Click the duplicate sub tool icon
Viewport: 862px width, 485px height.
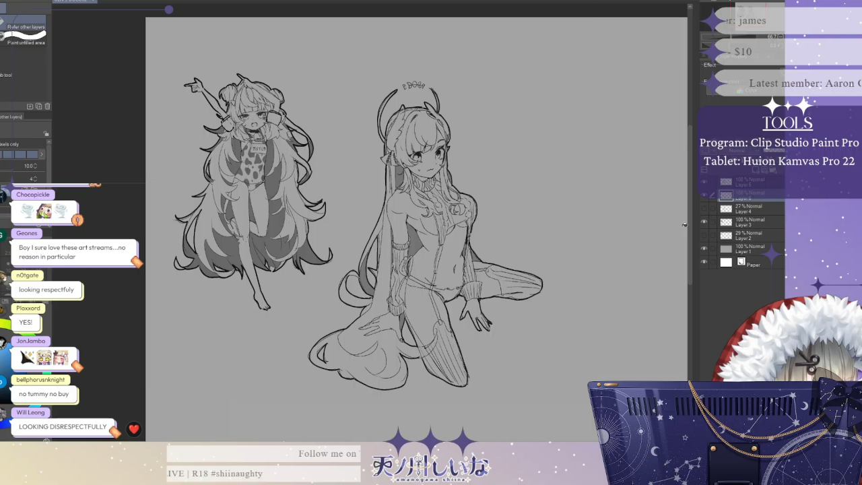pyautogui.click(x=38, y=106)
